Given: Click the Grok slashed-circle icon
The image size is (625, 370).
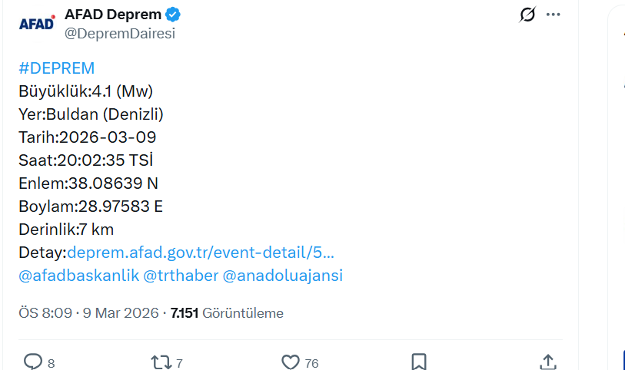Looking at the screenshot, I should coord(527,15).
